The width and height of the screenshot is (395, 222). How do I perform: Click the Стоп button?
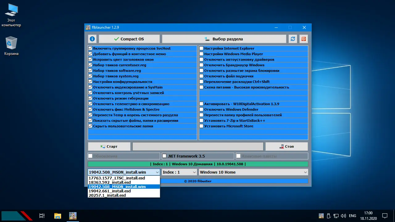[x=287, y=146]
